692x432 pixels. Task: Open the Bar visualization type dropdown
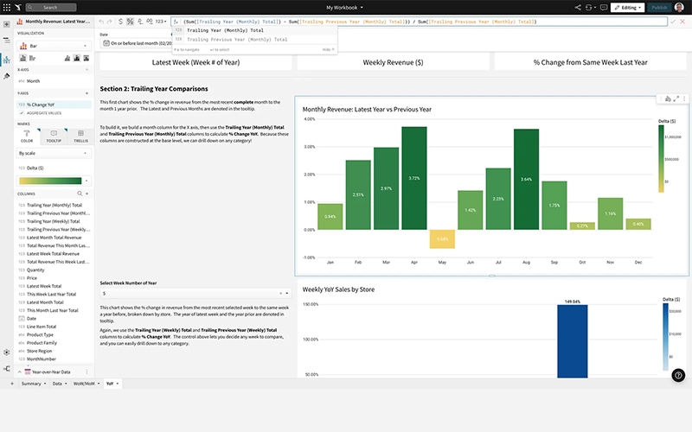coord(54,44)
